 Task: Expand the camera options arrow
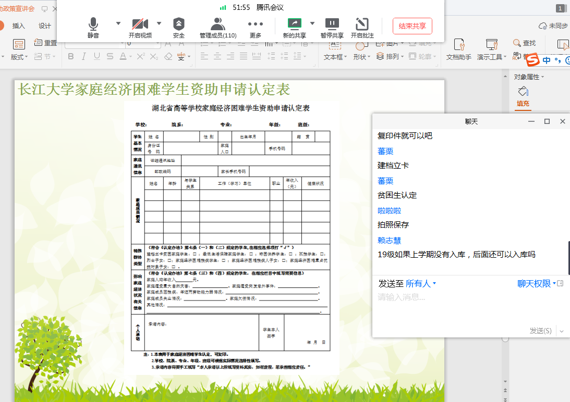click(159, 23)
